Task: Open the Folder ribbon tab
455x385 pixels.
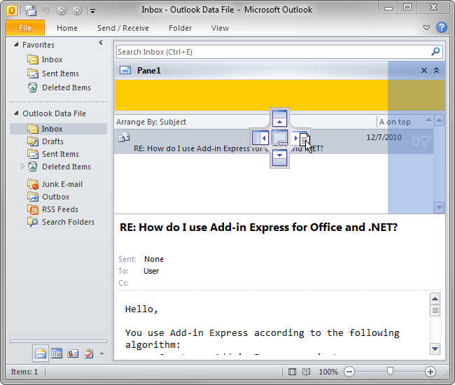Action: click(x=180, y=28)
